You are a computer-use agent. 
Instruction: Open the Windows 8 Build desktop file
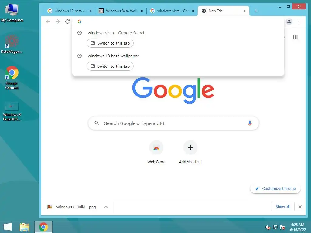(12, 111)
